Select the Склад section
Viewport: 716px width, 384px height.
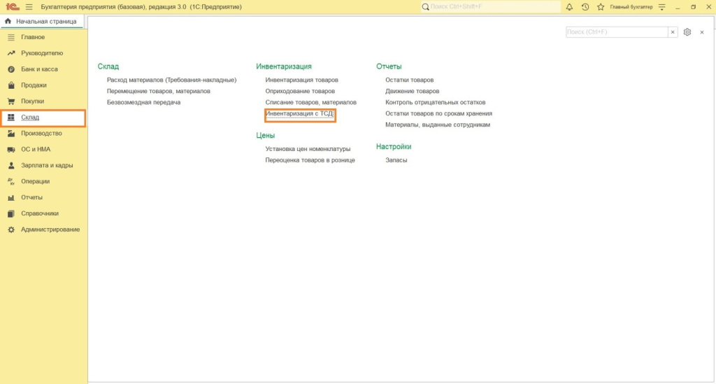coord(43,118)
